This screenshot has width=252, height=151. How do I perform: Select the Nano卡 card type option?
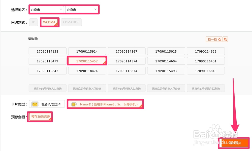click(105, 104)
